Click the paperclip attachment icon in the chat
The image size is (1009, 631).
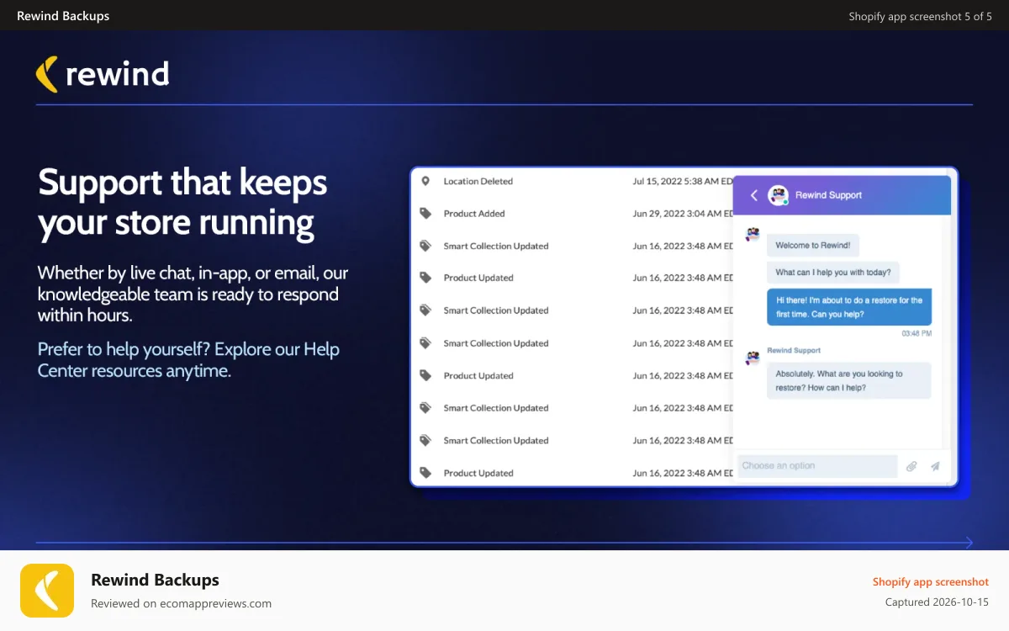[x=911, y=466]
